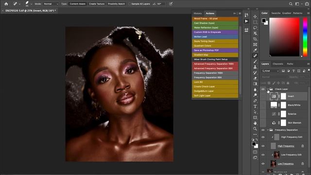The height and width of the screenshot is (175, 311).
Task: Enable Sample All Layers checkbox
Action: point(130,4)
